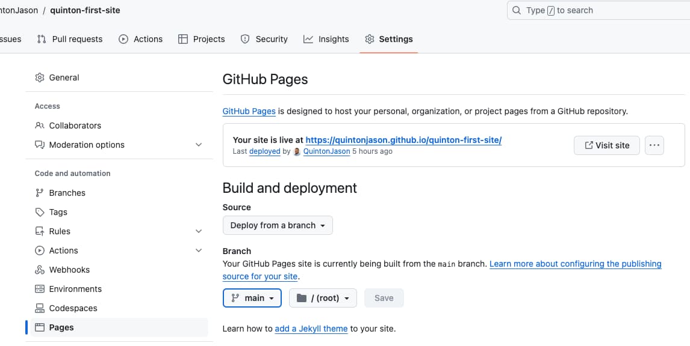This screenshot has width=690, height=346.
Task: Open the main branch dropdown
Action: 252,298
